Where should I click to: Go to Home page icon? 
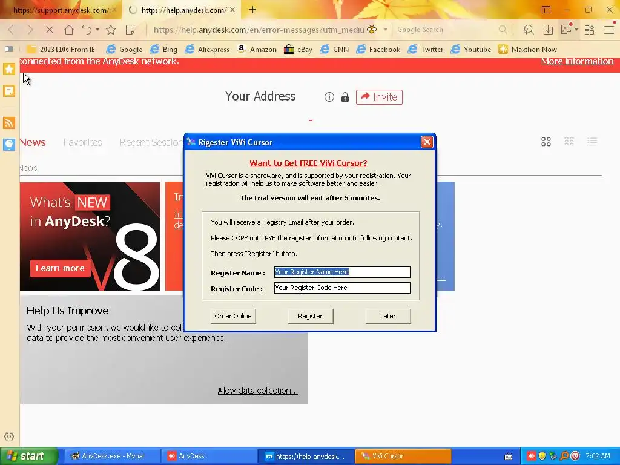(x=69, y=30)
